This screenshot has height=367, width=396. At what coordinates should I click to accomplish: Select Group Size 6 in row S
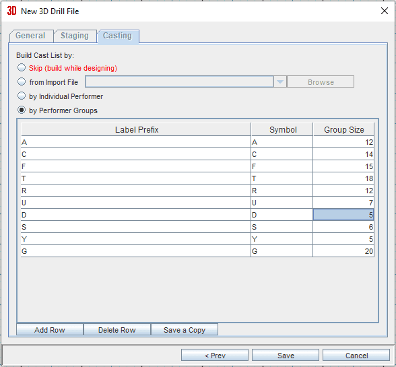click(x=343, y=227)
